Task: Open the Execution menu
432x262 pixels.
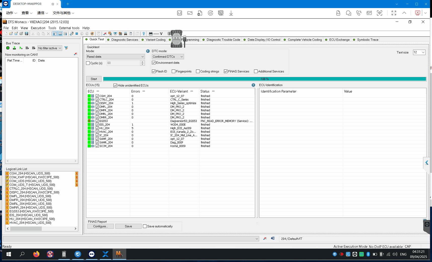Action: tap(38, 28)
